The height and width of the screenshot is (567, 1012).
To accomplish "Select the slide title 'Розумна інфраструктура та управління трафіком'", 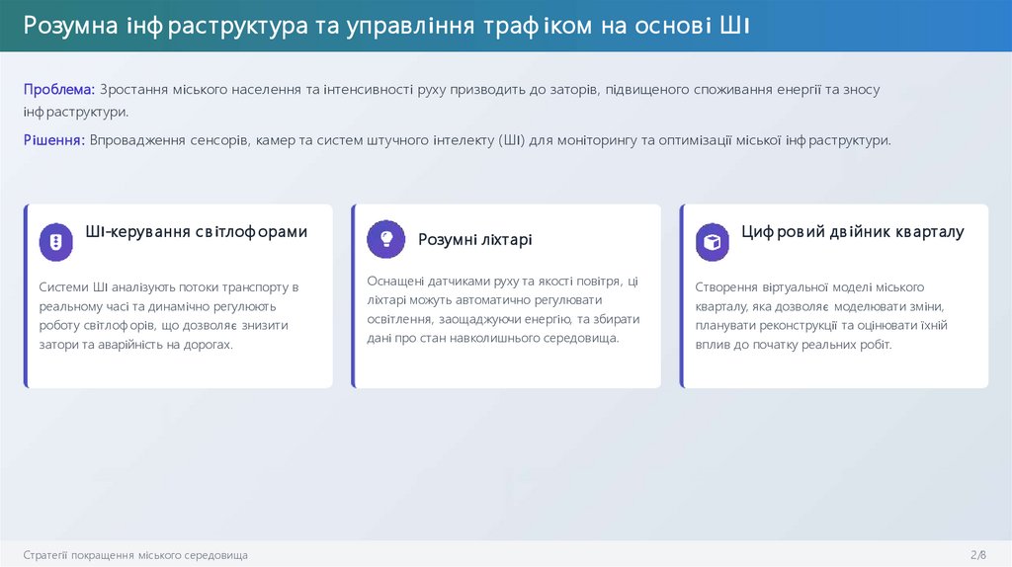I will pos(386,25).
